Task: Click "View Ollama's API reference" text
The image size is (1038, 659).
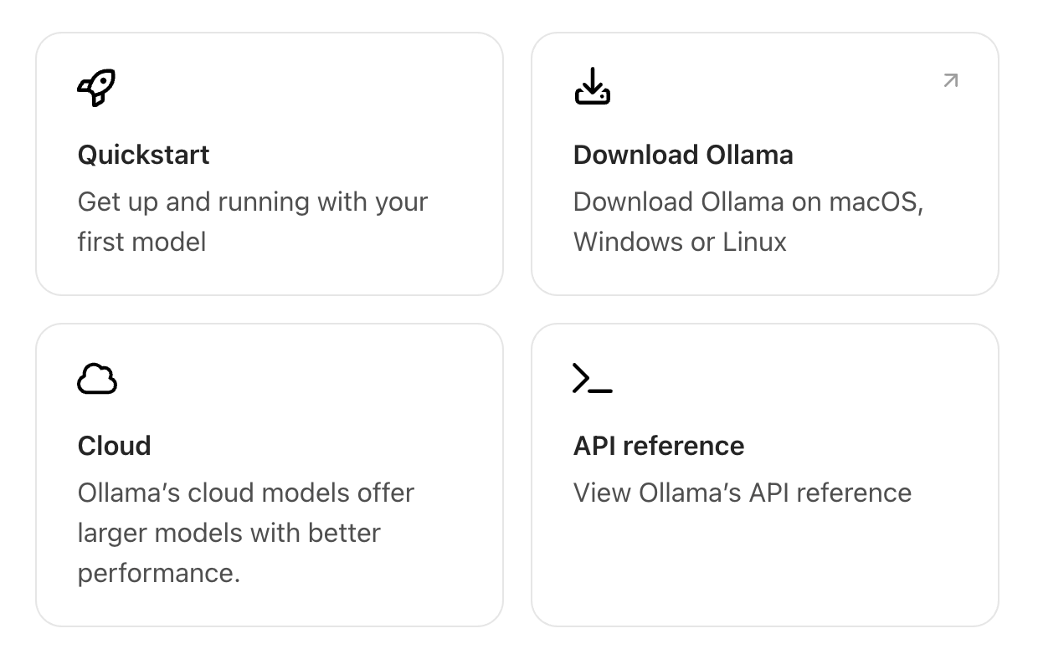Action: point(743,493)
